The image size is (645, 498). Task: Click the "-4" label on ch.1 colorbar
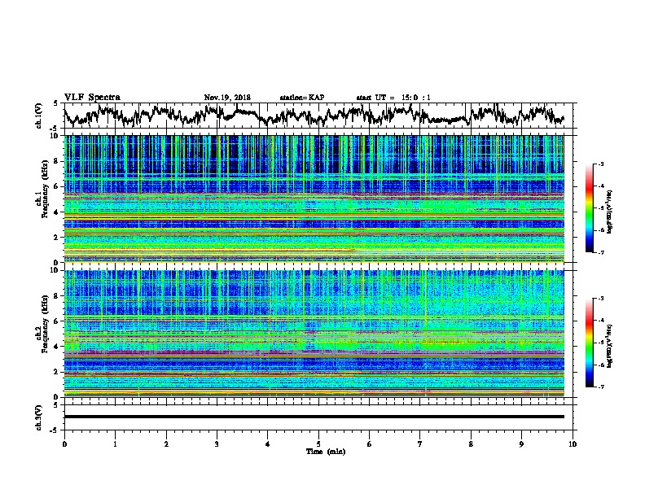click(x=601, y=186)
